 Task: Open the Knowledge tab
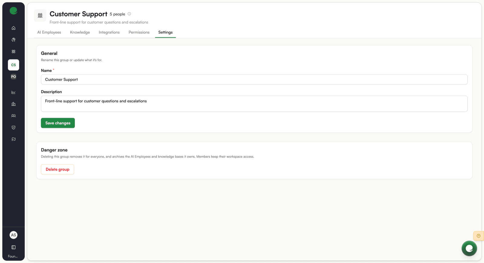(x=80, y=32)
